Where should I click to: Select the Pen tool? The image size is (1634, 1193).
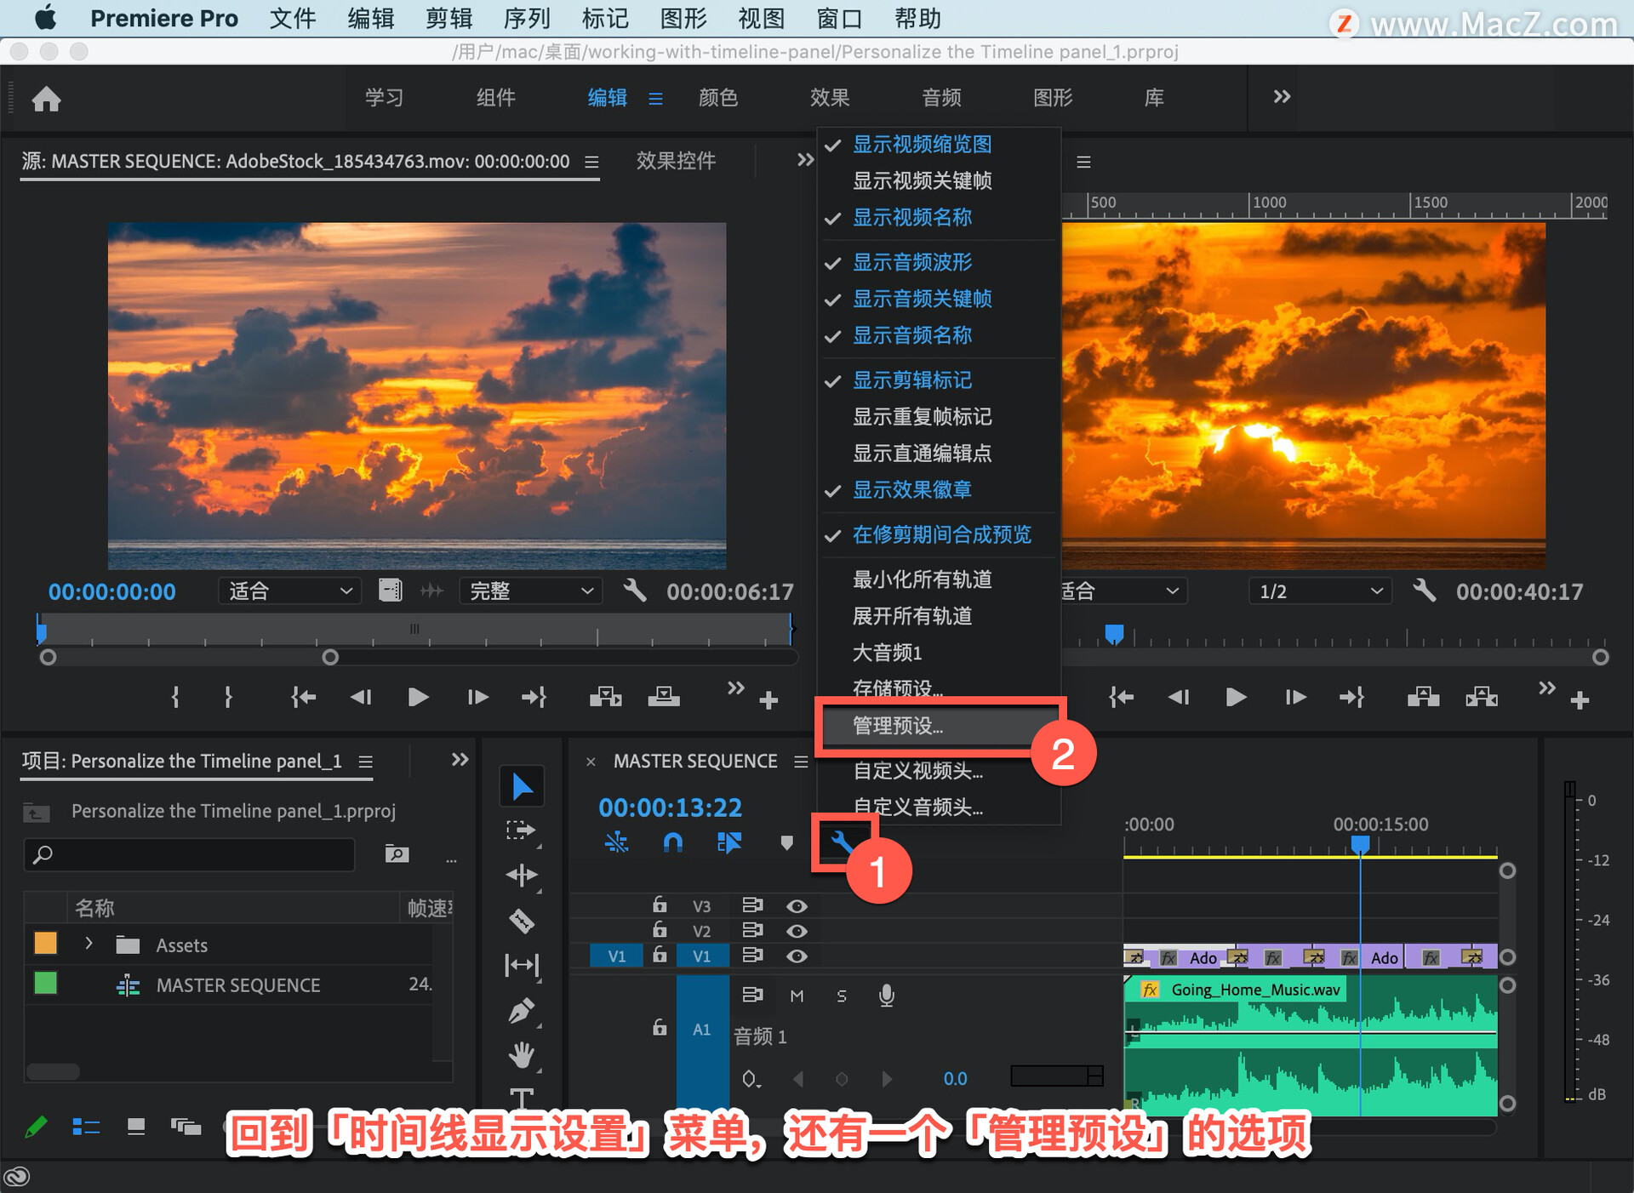521,1010
